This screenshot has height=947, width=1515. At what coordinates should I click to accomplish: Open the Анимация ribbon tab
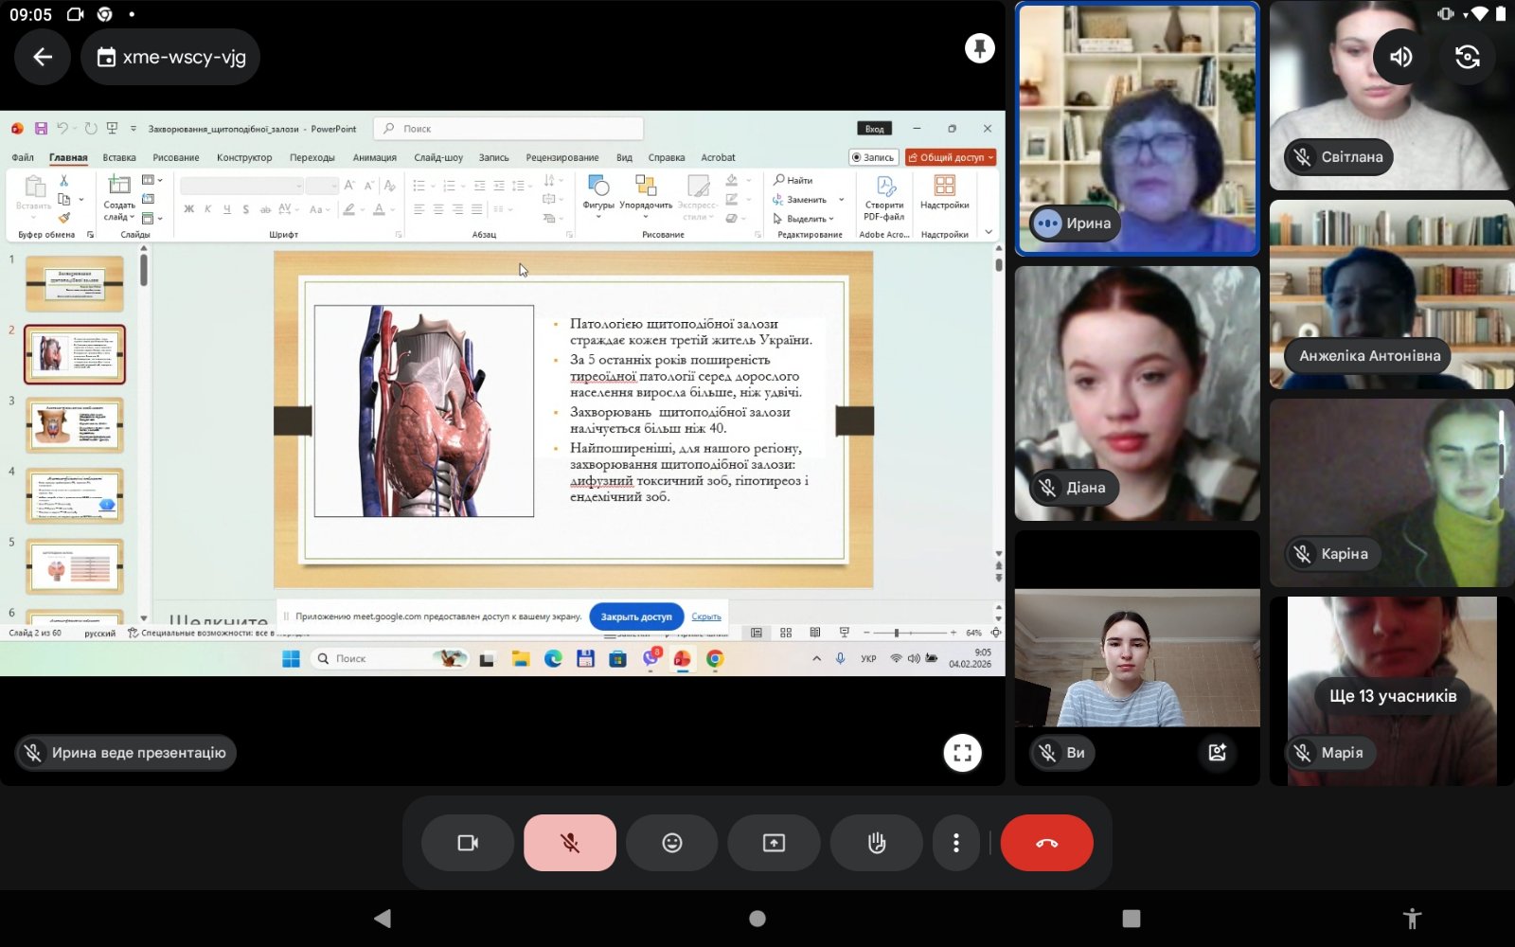click(x=374, y=158)
